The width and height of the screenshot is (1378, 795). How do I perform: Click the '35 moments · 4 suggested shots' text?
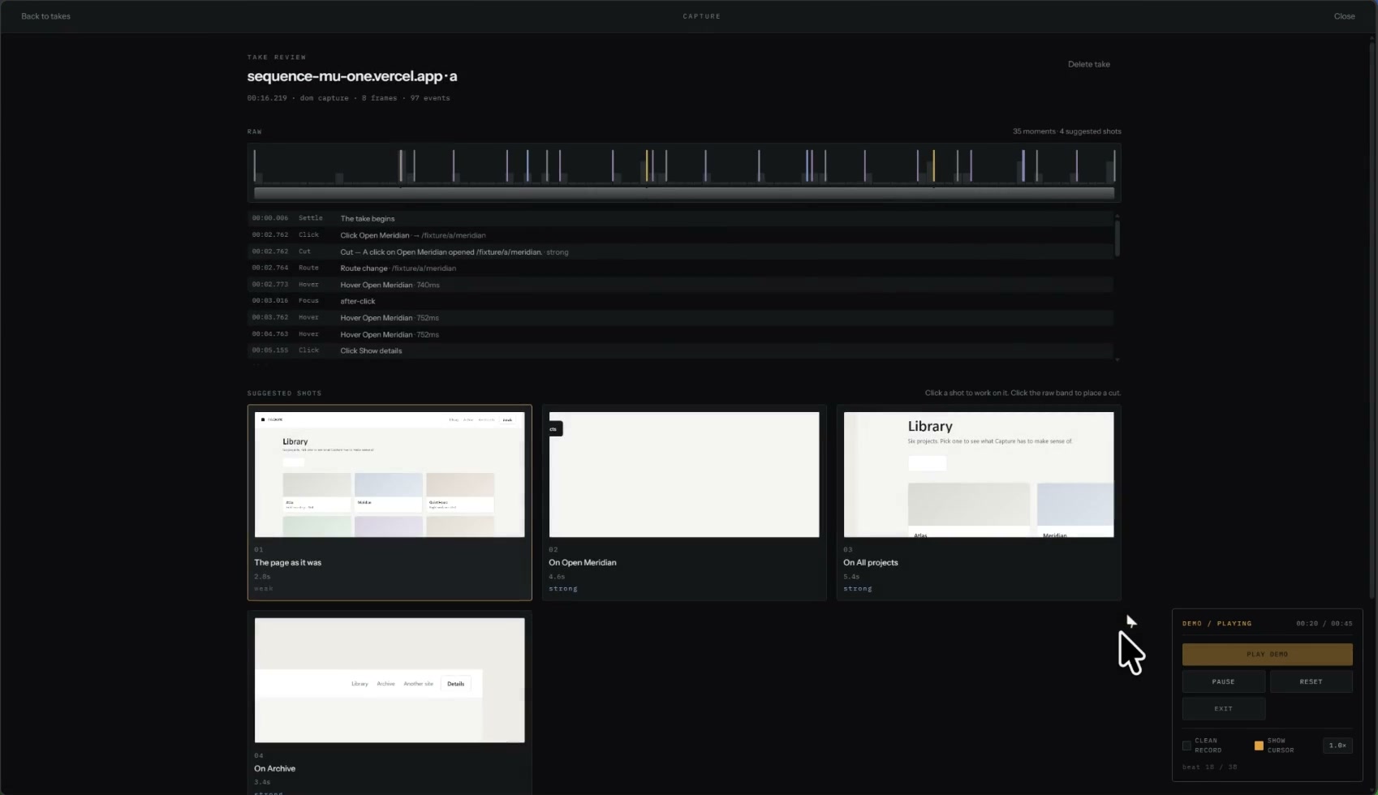coord(1066,131)
